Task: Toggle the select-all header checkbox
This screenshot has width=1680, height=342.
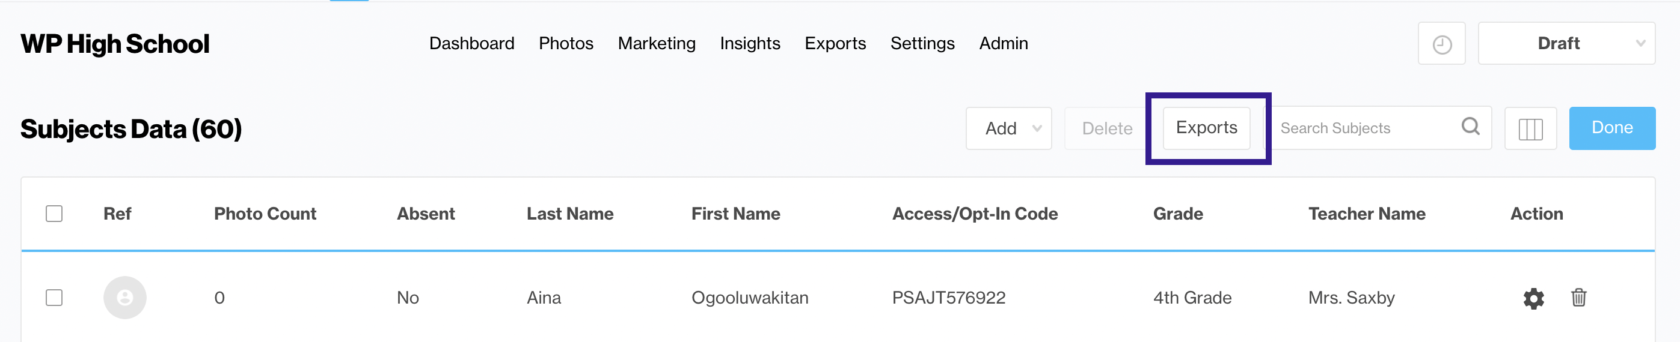Action: pos(54,214)
